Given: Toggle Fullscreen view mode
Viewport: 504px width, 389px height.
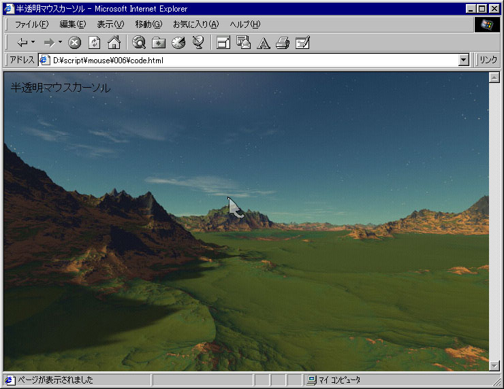Looking at the screenshot, I should (x=223, y=43).
